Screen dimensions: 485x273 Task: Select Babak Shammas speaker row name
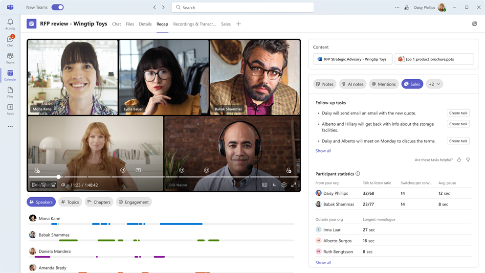[x=54, y=235]
